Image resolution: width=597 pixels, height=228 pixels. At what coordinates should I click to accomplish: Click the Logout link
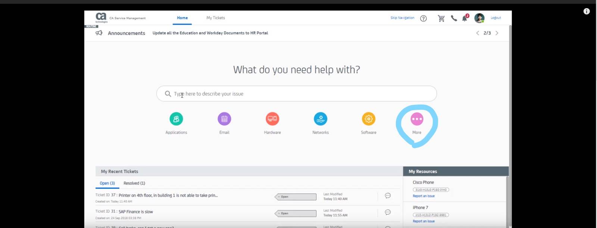click(496, 18)
